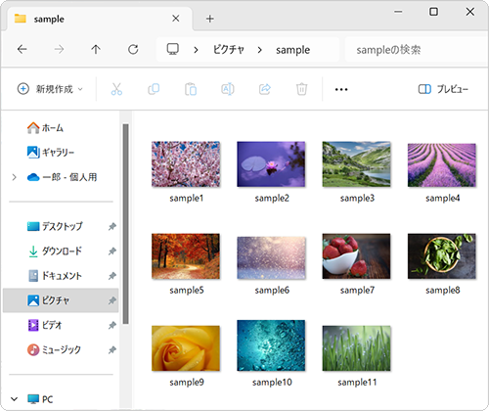Click the Rename icon in toolbar
Screen dimensions: 489x411
click(x=228, y=89)
